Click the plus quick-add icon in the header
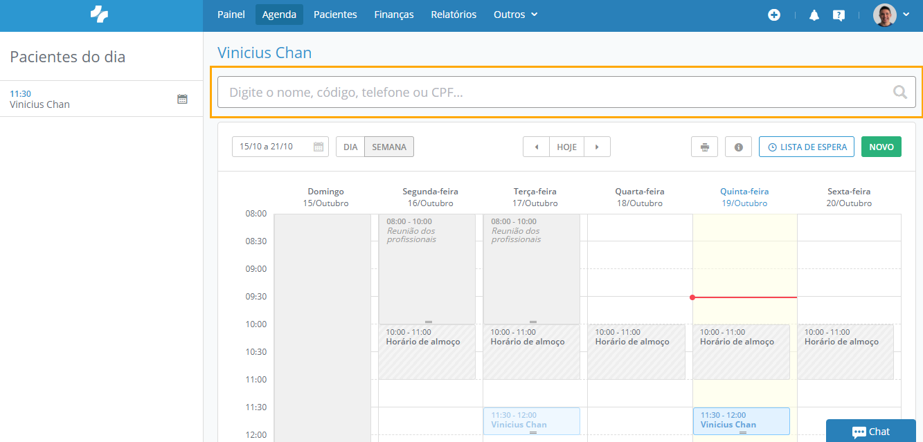 coord(774,15)
